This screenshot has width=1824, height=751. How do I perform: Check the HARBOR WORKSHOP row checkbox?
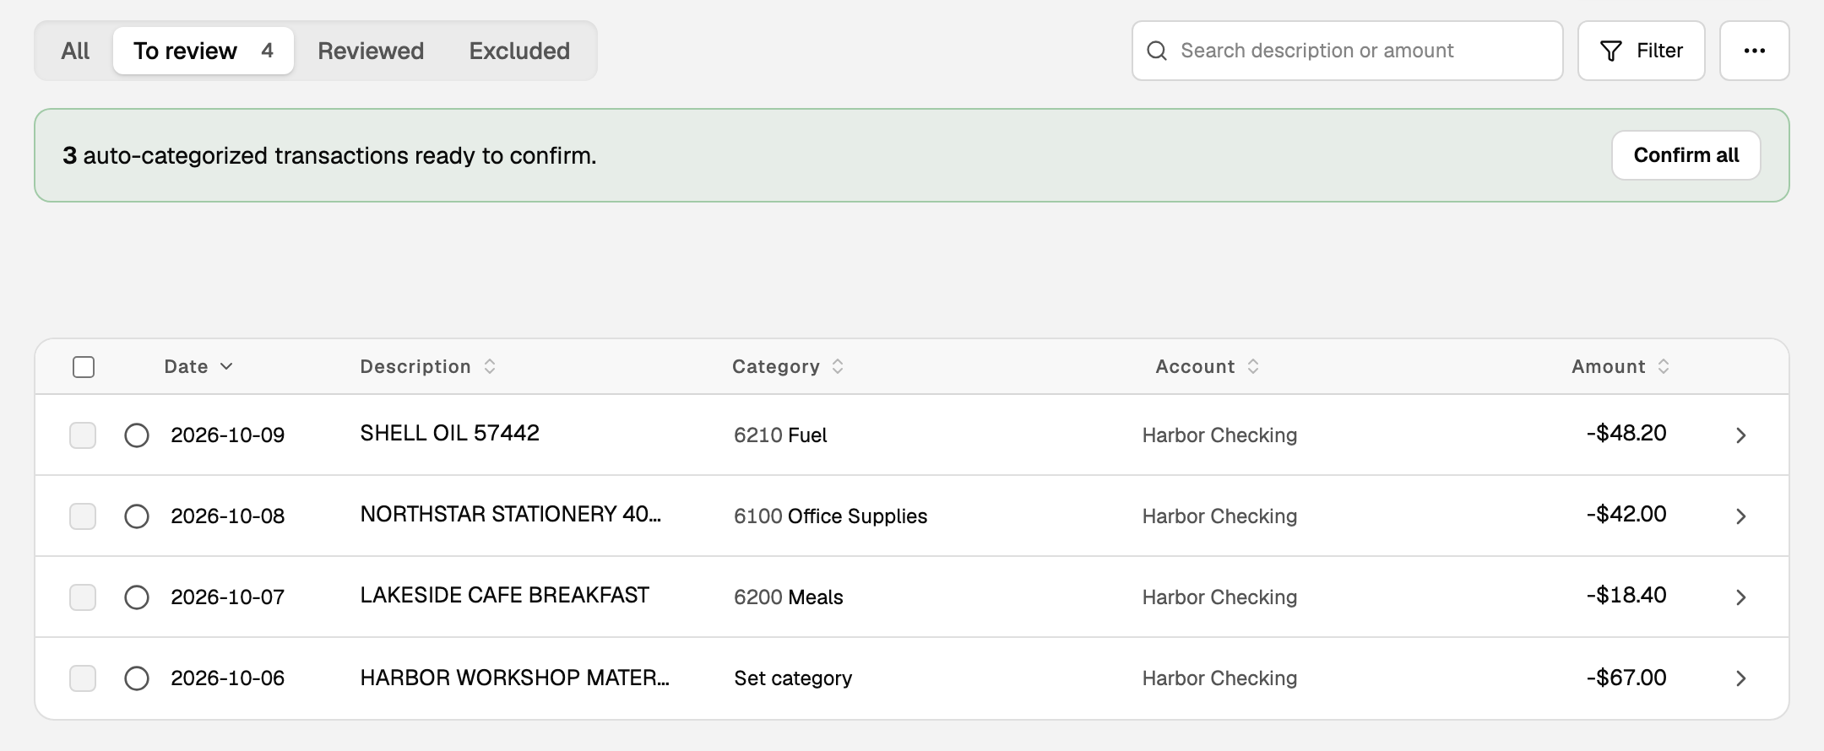click(x=83, y=678)
